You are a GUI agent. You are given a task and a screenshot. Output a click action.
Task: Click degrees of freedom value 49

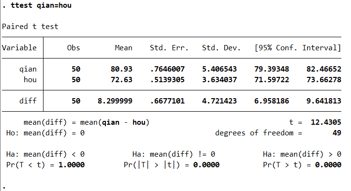coord(336,133)
